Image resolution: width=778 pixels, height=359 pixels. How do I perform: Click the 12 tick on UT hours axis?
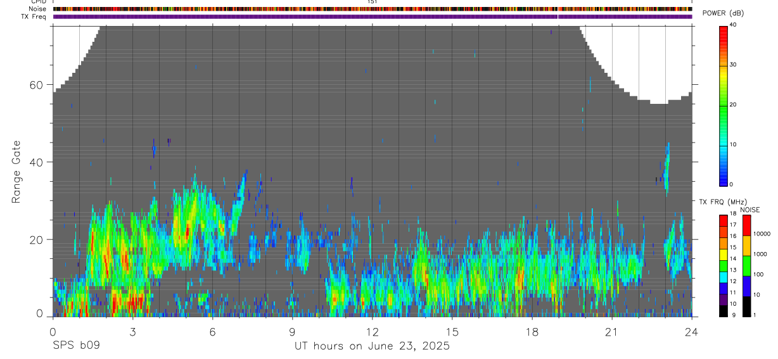pos(373,332)
